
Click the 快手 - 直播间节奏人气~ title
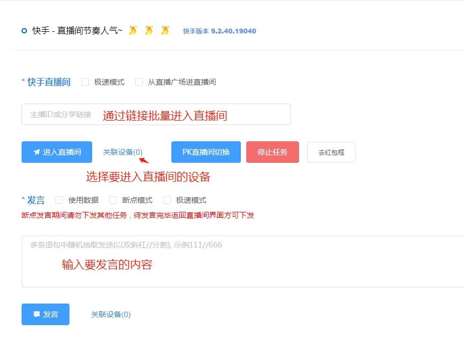[78, 31]
